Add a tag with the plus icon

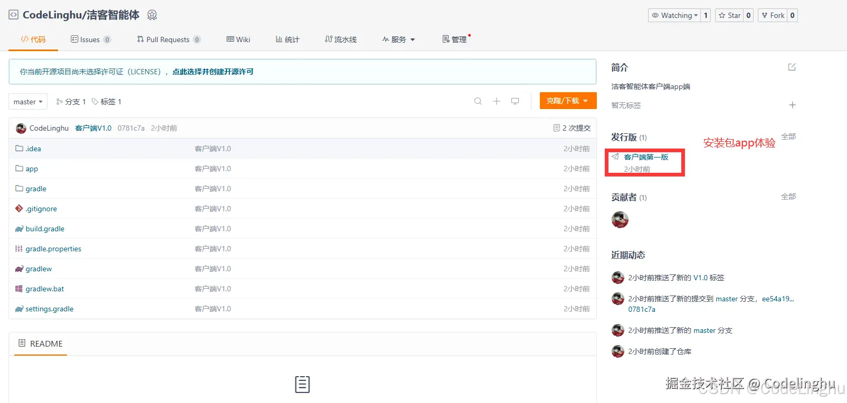(792, 105)
